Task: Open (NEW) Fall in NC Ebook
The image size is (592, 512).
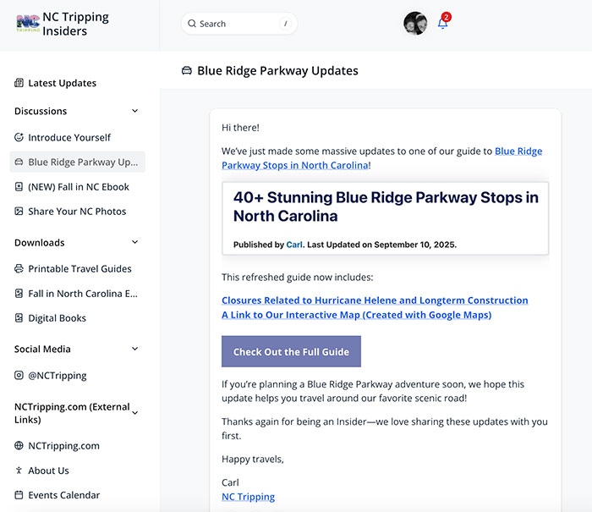Action: 79,187
